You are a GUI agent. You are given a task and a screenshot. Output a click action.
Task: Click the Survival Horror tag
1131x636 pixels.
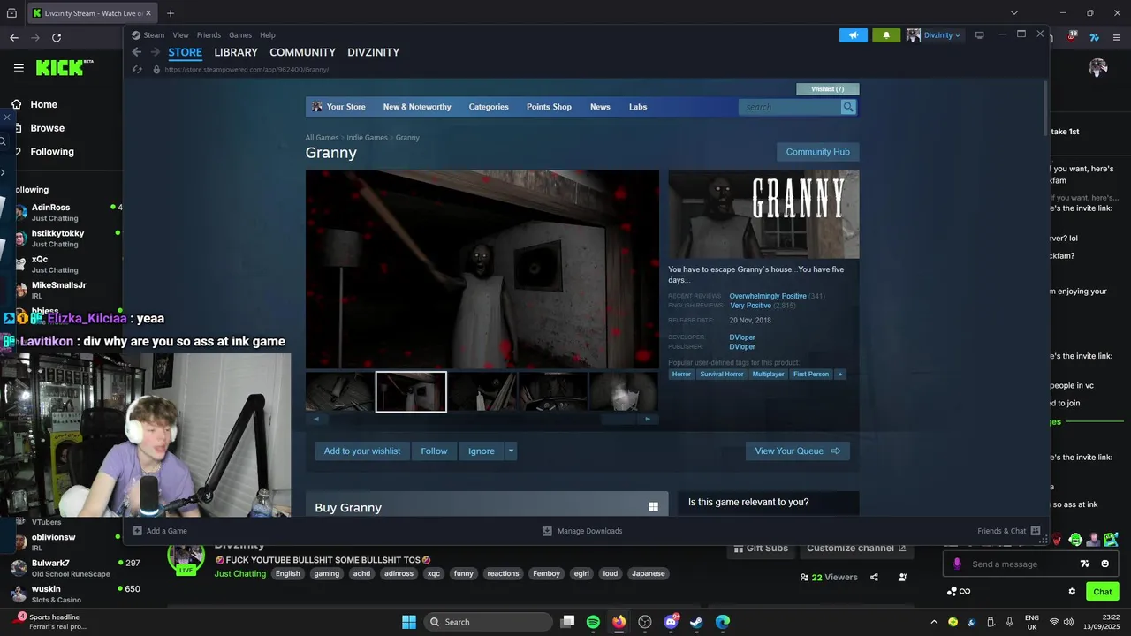[722, 374]
